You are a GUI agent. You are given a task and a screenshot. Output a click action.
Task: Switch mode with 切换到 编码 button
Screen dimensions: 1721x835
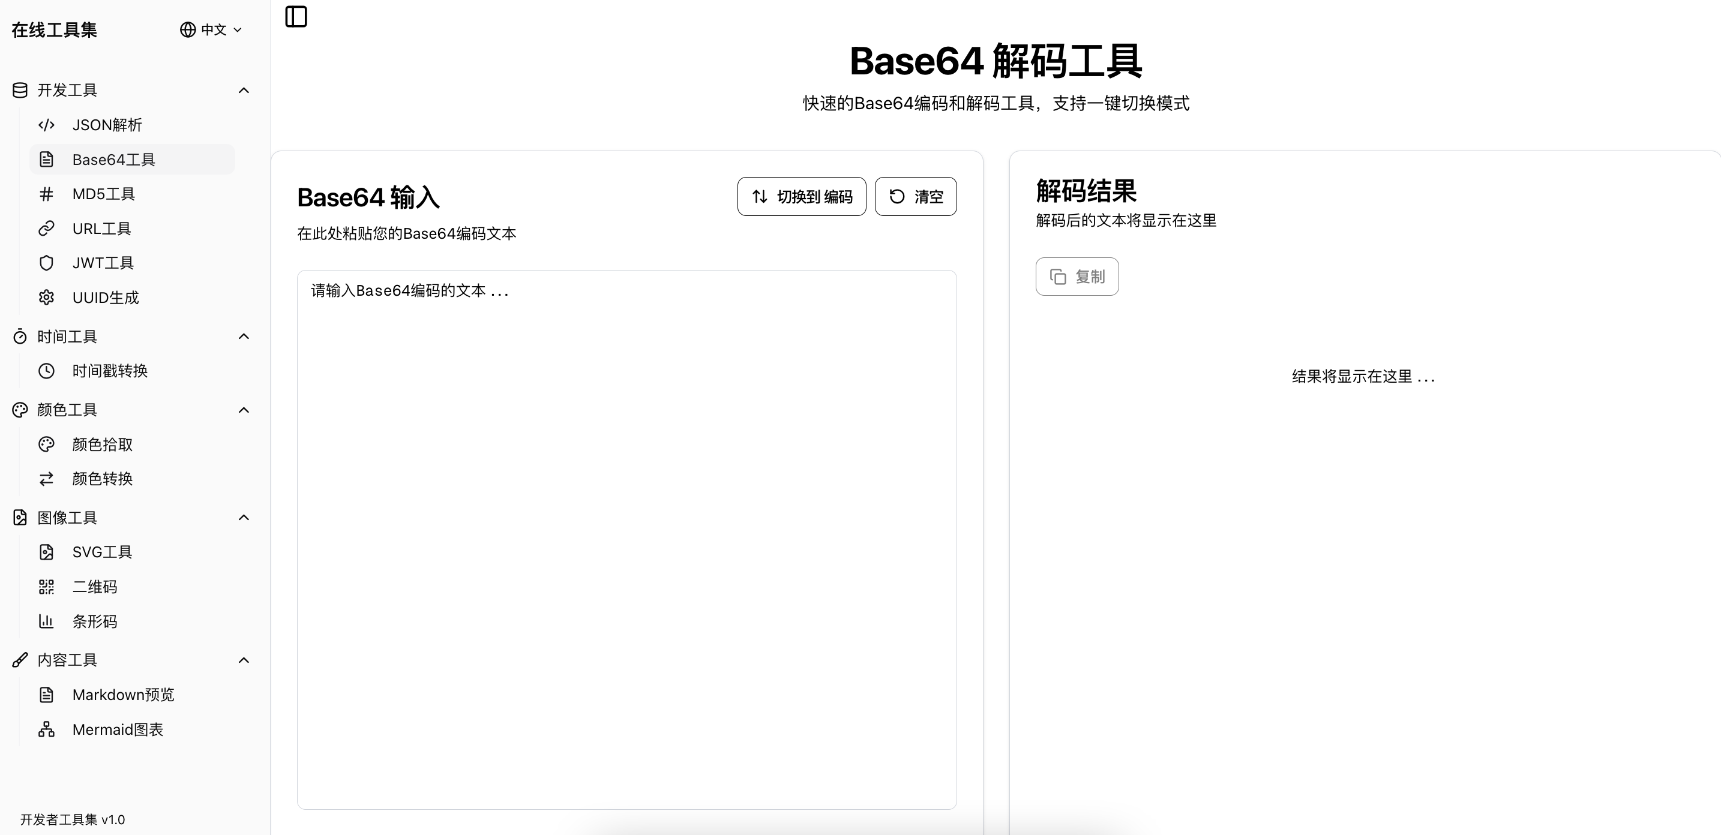point(801,196)
